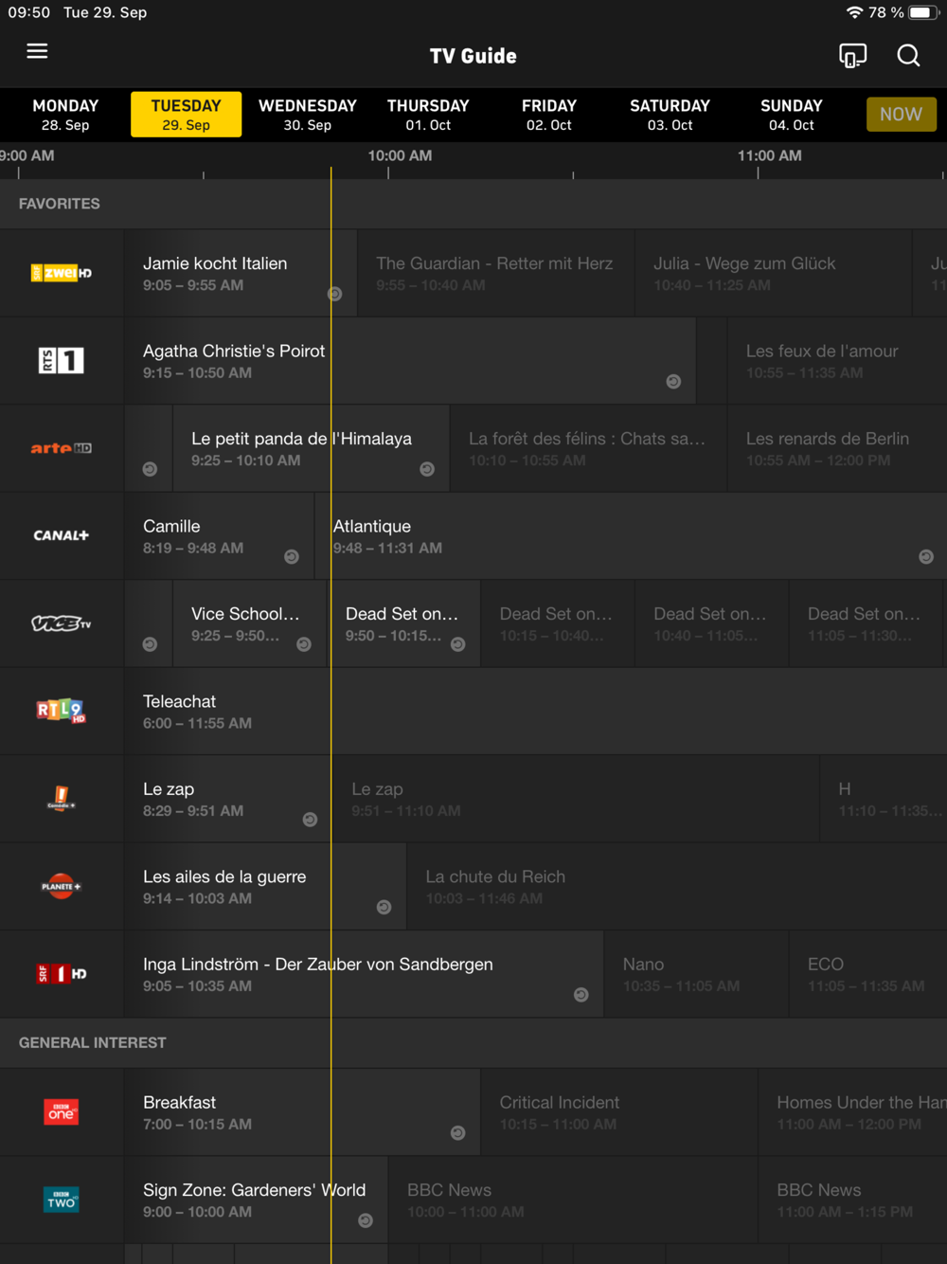Switch to Friday 02. Oct tab
947x1264 pixels.
tap(549, 115)
